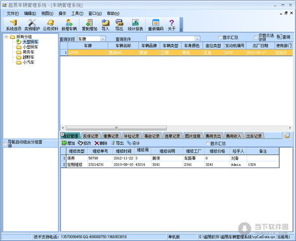Open 窗口 menu

95,13
